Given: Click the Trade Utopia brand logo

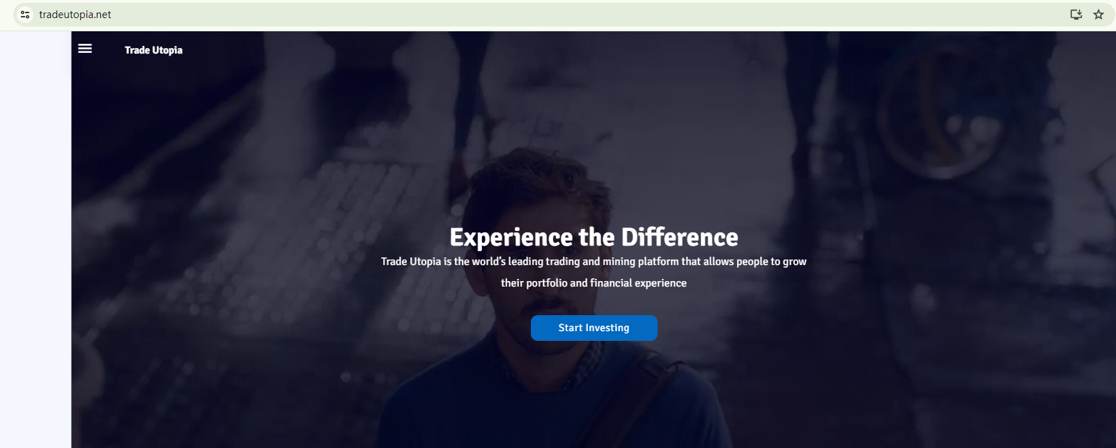Looking at the screenshot, I should click(153, 50).
